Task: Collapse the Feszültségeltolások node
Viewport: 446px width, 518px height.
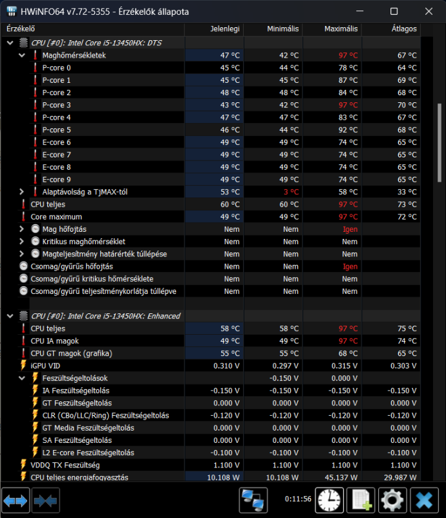Action: 22,378
